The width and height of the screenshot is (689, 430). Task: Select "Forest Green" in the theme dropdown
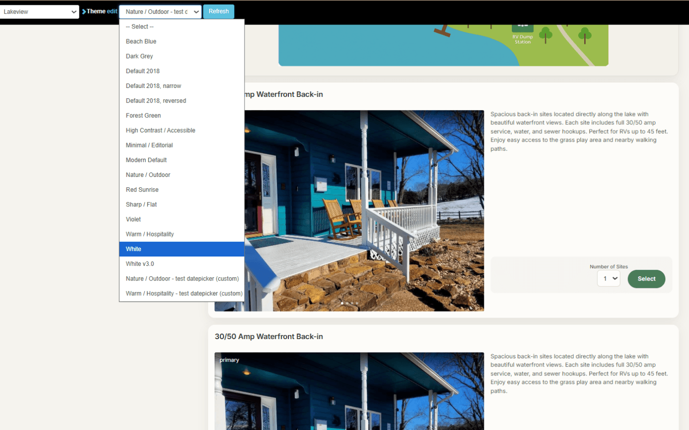click(x=143, y=115)
